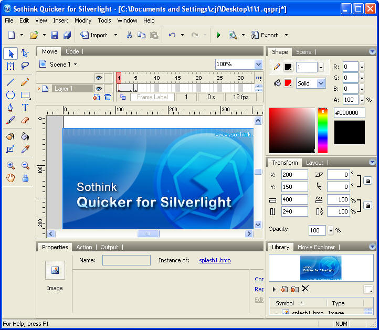Open the splash1.bmp instance link

coord(215,260)
